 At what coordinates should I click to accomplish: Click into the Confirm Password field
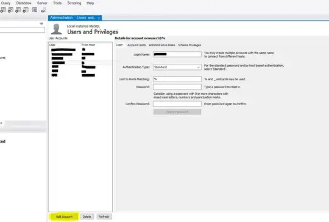pos(177,104)
